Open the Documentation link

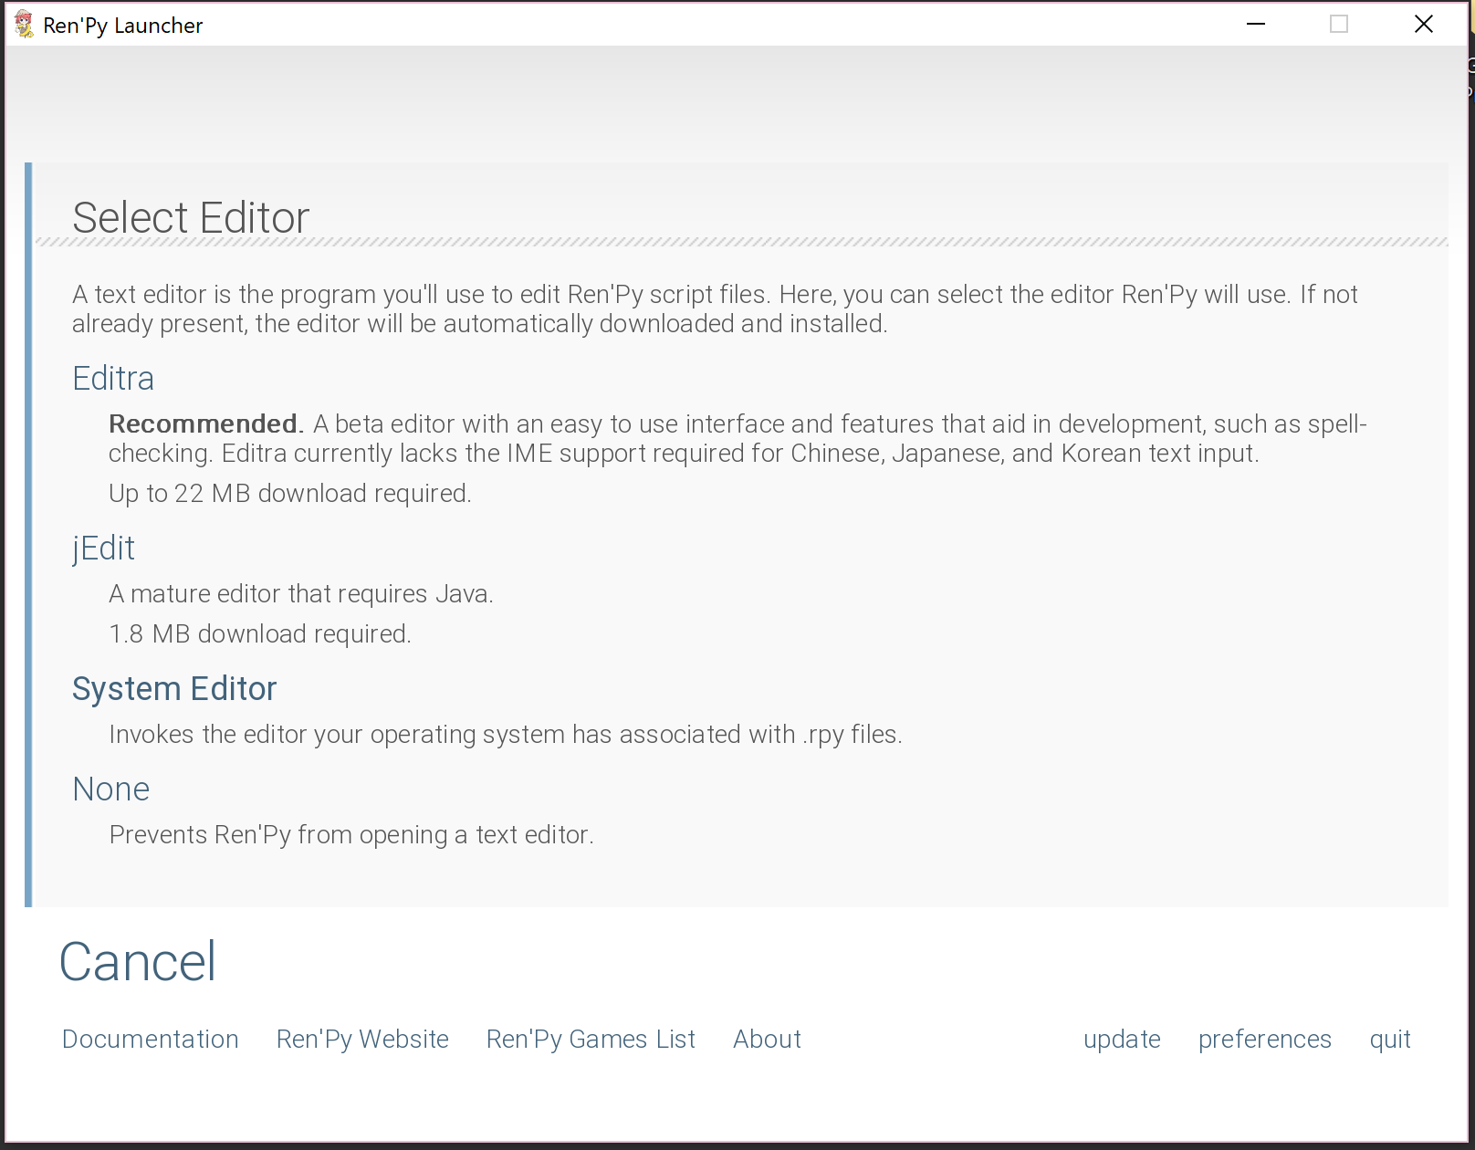pos(150,1039)
